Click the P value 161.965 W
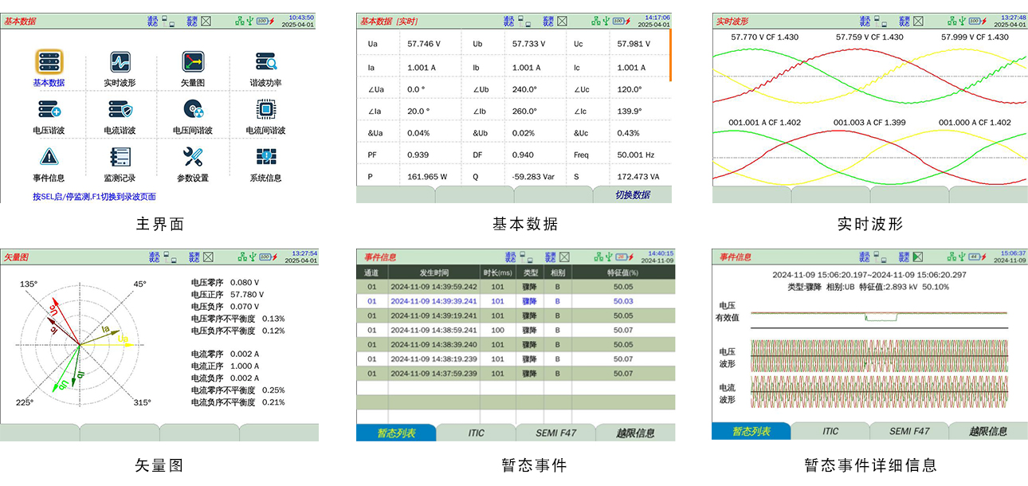The image size is (1028, 486). (427, 176)
